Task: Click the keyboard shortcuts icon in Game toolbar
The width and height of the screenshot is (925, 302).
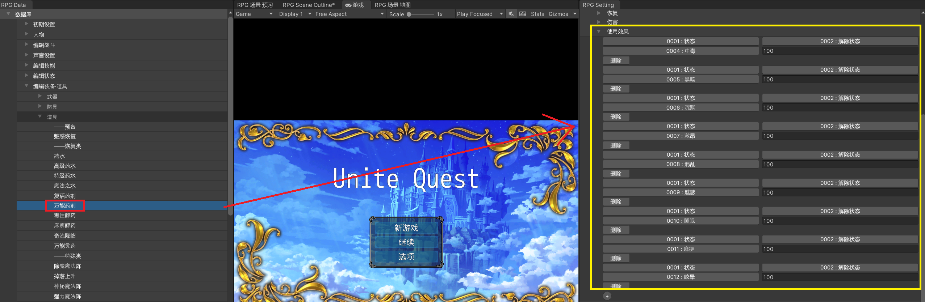Action: (x=523, y=14)
